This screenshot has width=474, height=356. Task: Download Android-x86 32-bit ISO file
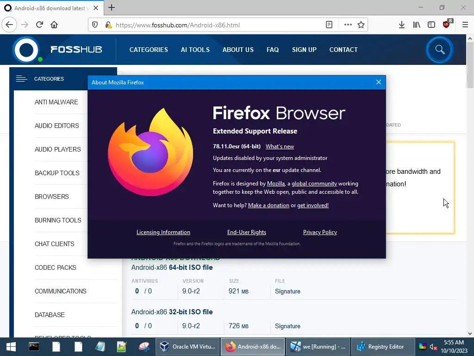(x=172, y=312)
